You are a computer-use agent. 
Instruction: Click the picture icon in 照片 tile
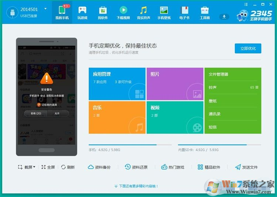tap(197, 94)
